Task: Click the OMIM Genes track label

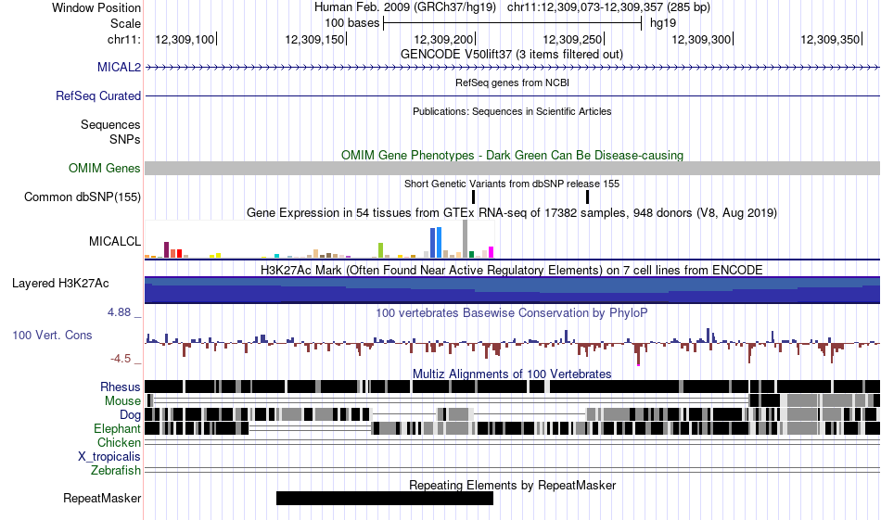Action: (x=104, y=168)
